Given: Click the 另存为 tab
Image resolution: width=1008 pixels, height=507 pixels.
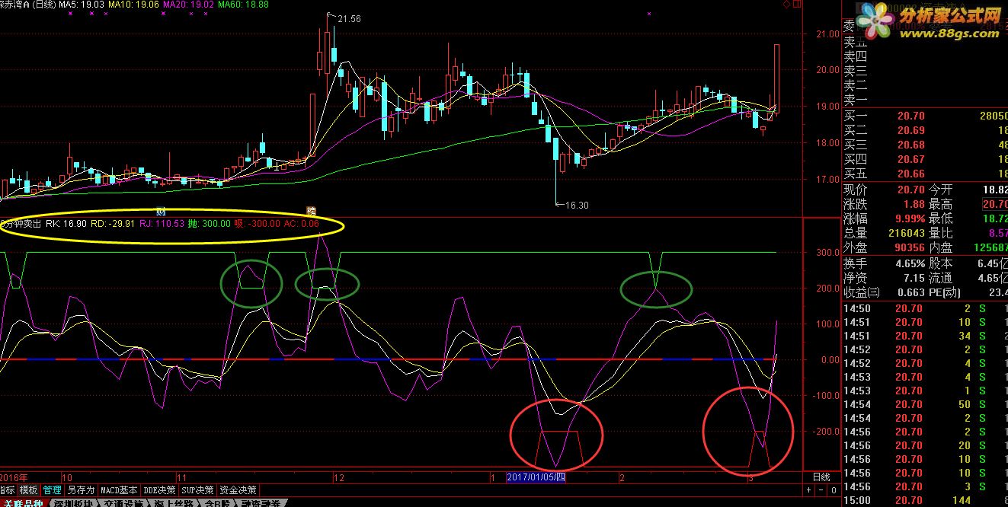Looking at the screenshot, I should click(x=81, y=490).
